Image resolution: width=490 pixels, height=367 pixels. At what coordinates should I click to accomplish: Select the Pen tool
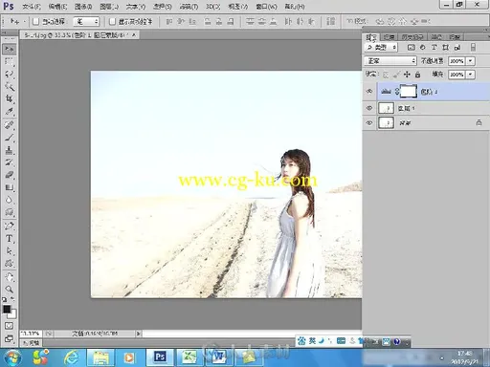click(10, 226)
